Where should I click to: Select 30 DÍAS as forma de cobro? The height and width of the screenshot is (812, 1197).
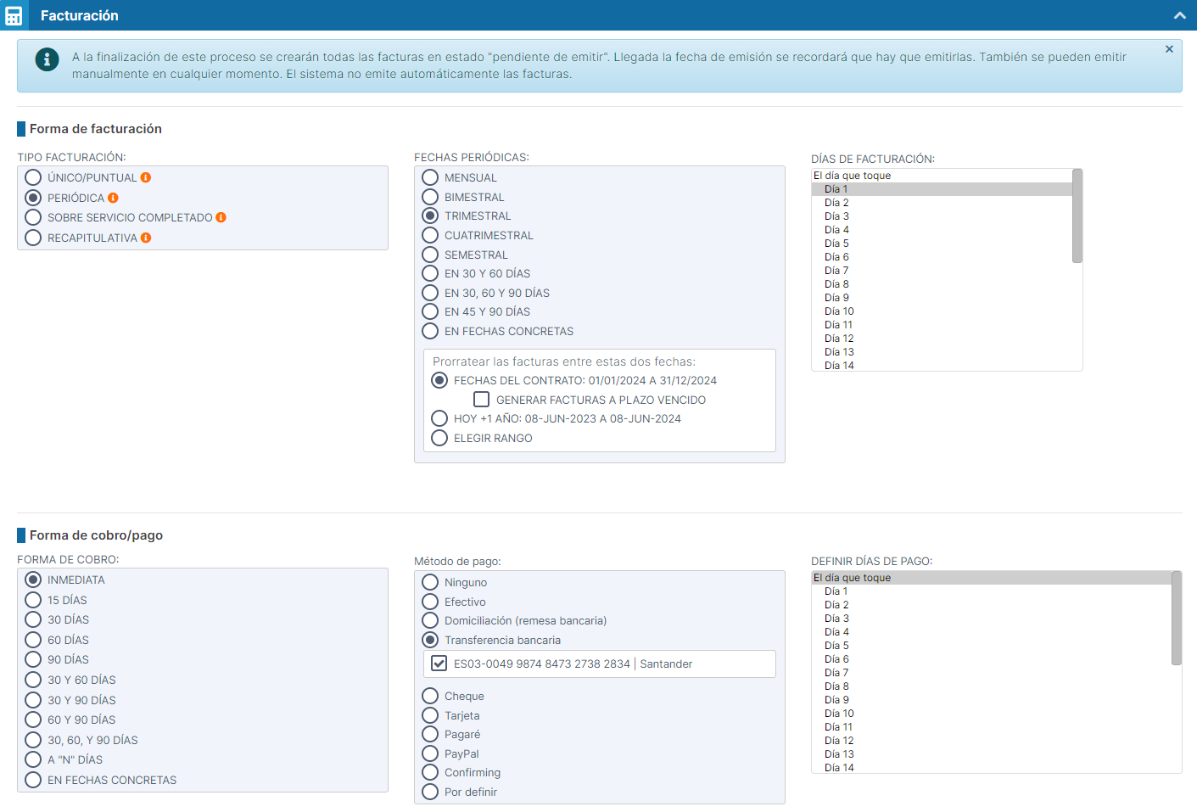coord(33,619)
